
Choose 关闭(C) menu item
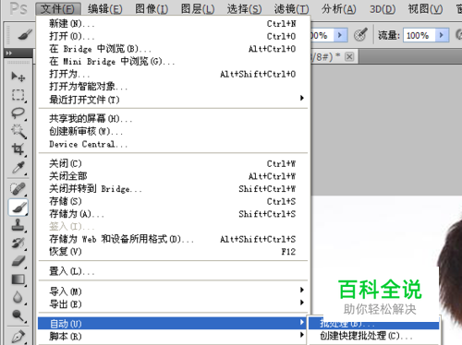[173, 163]
